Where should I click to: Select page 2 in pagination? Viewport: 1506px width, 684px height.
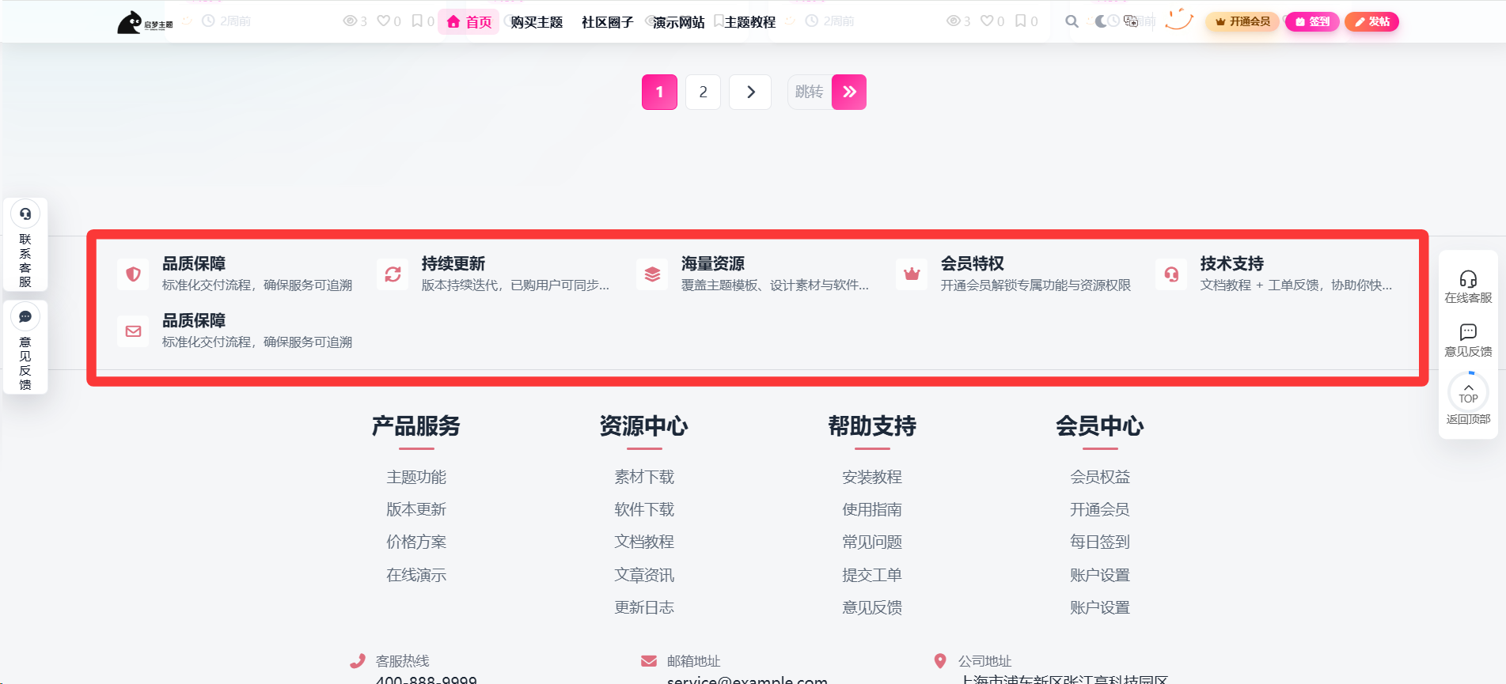tap(703, 92)
